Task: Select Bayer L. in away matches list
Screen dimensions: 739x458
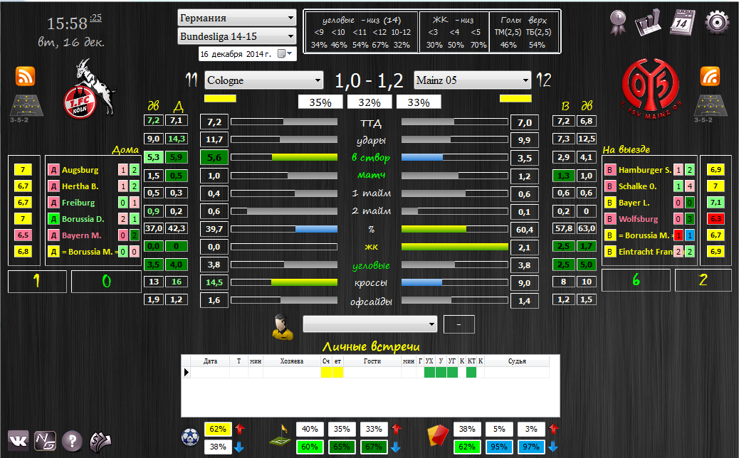Action: 634,203
